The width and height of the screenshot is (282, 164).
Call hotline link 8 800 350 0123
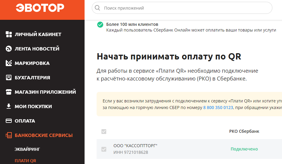[x=218, y=108]
